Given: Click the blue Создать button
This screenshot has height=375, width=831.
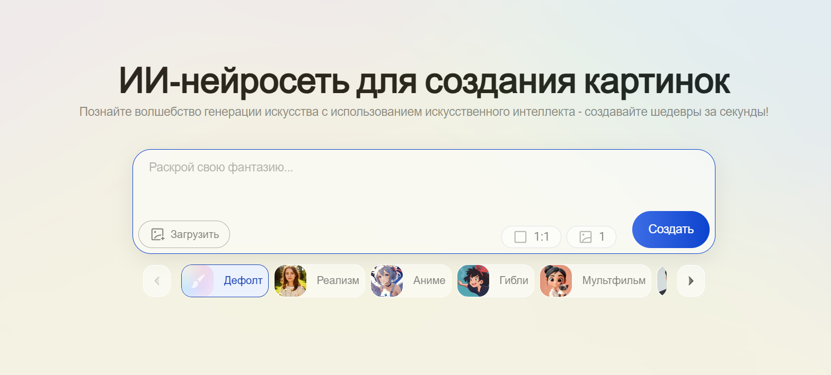Looking at the screenshot, I should pos(671,230).
